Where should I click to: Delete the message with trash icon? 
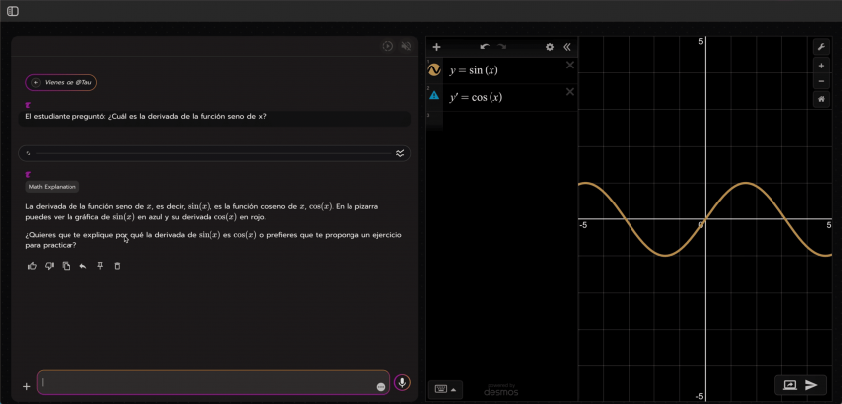click(117, 266)
